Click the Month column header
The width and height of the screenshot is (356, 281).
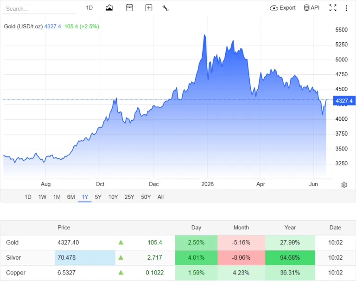[x=242, y=228]
